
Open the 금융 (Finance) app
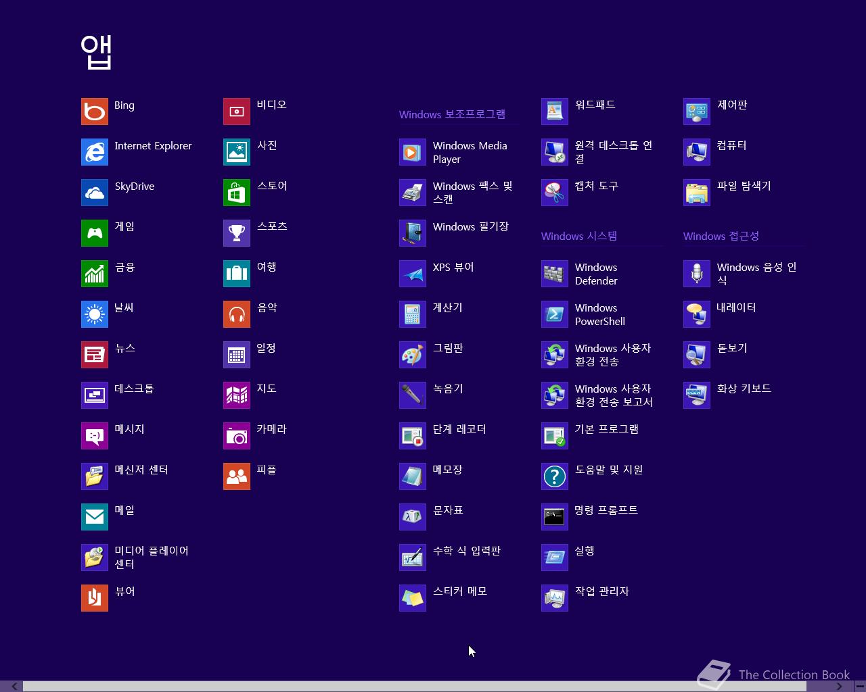click(x=108, y=274)
